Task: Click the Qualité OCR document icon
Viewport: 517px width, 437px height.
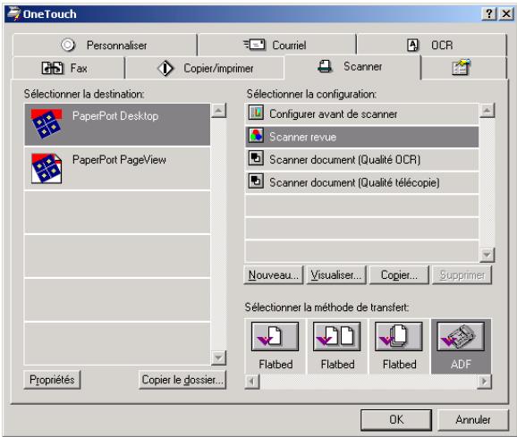Action: click(x=256, y=158)
